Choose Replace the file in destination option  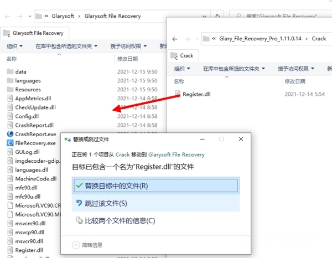tap(155, 185)
